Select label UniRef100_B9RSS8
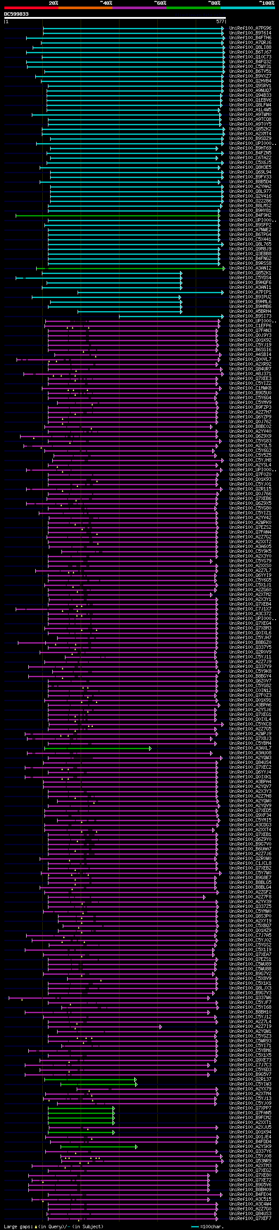Image resolution: width=279 pixels, height=1230 pixels. click(x=250, y=263)
